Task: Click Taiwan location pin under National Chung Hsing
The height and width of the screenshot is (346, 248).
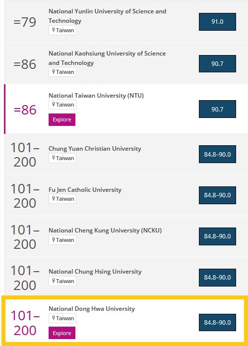Action: coord(53,281)
